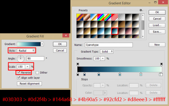Viewport: 169px width, 106px height.
Task: Click the Smoothness value field
Action: 97,58
